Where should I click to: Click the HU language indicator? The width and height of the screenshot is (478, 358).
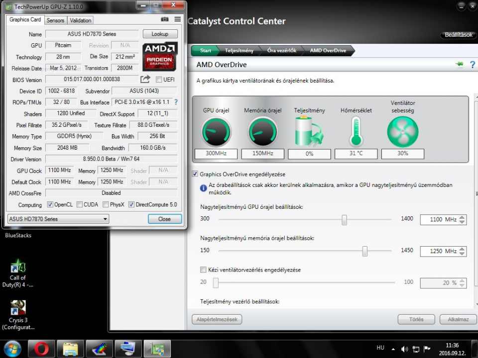point(380,348)
